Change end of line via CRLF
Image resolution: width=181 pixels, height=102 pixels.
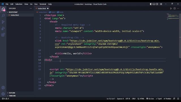pos(134,99)
